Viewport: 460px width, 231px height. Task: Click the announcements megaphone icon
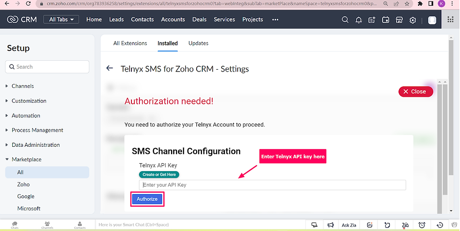pyautogui.click(x=330, y=225)
